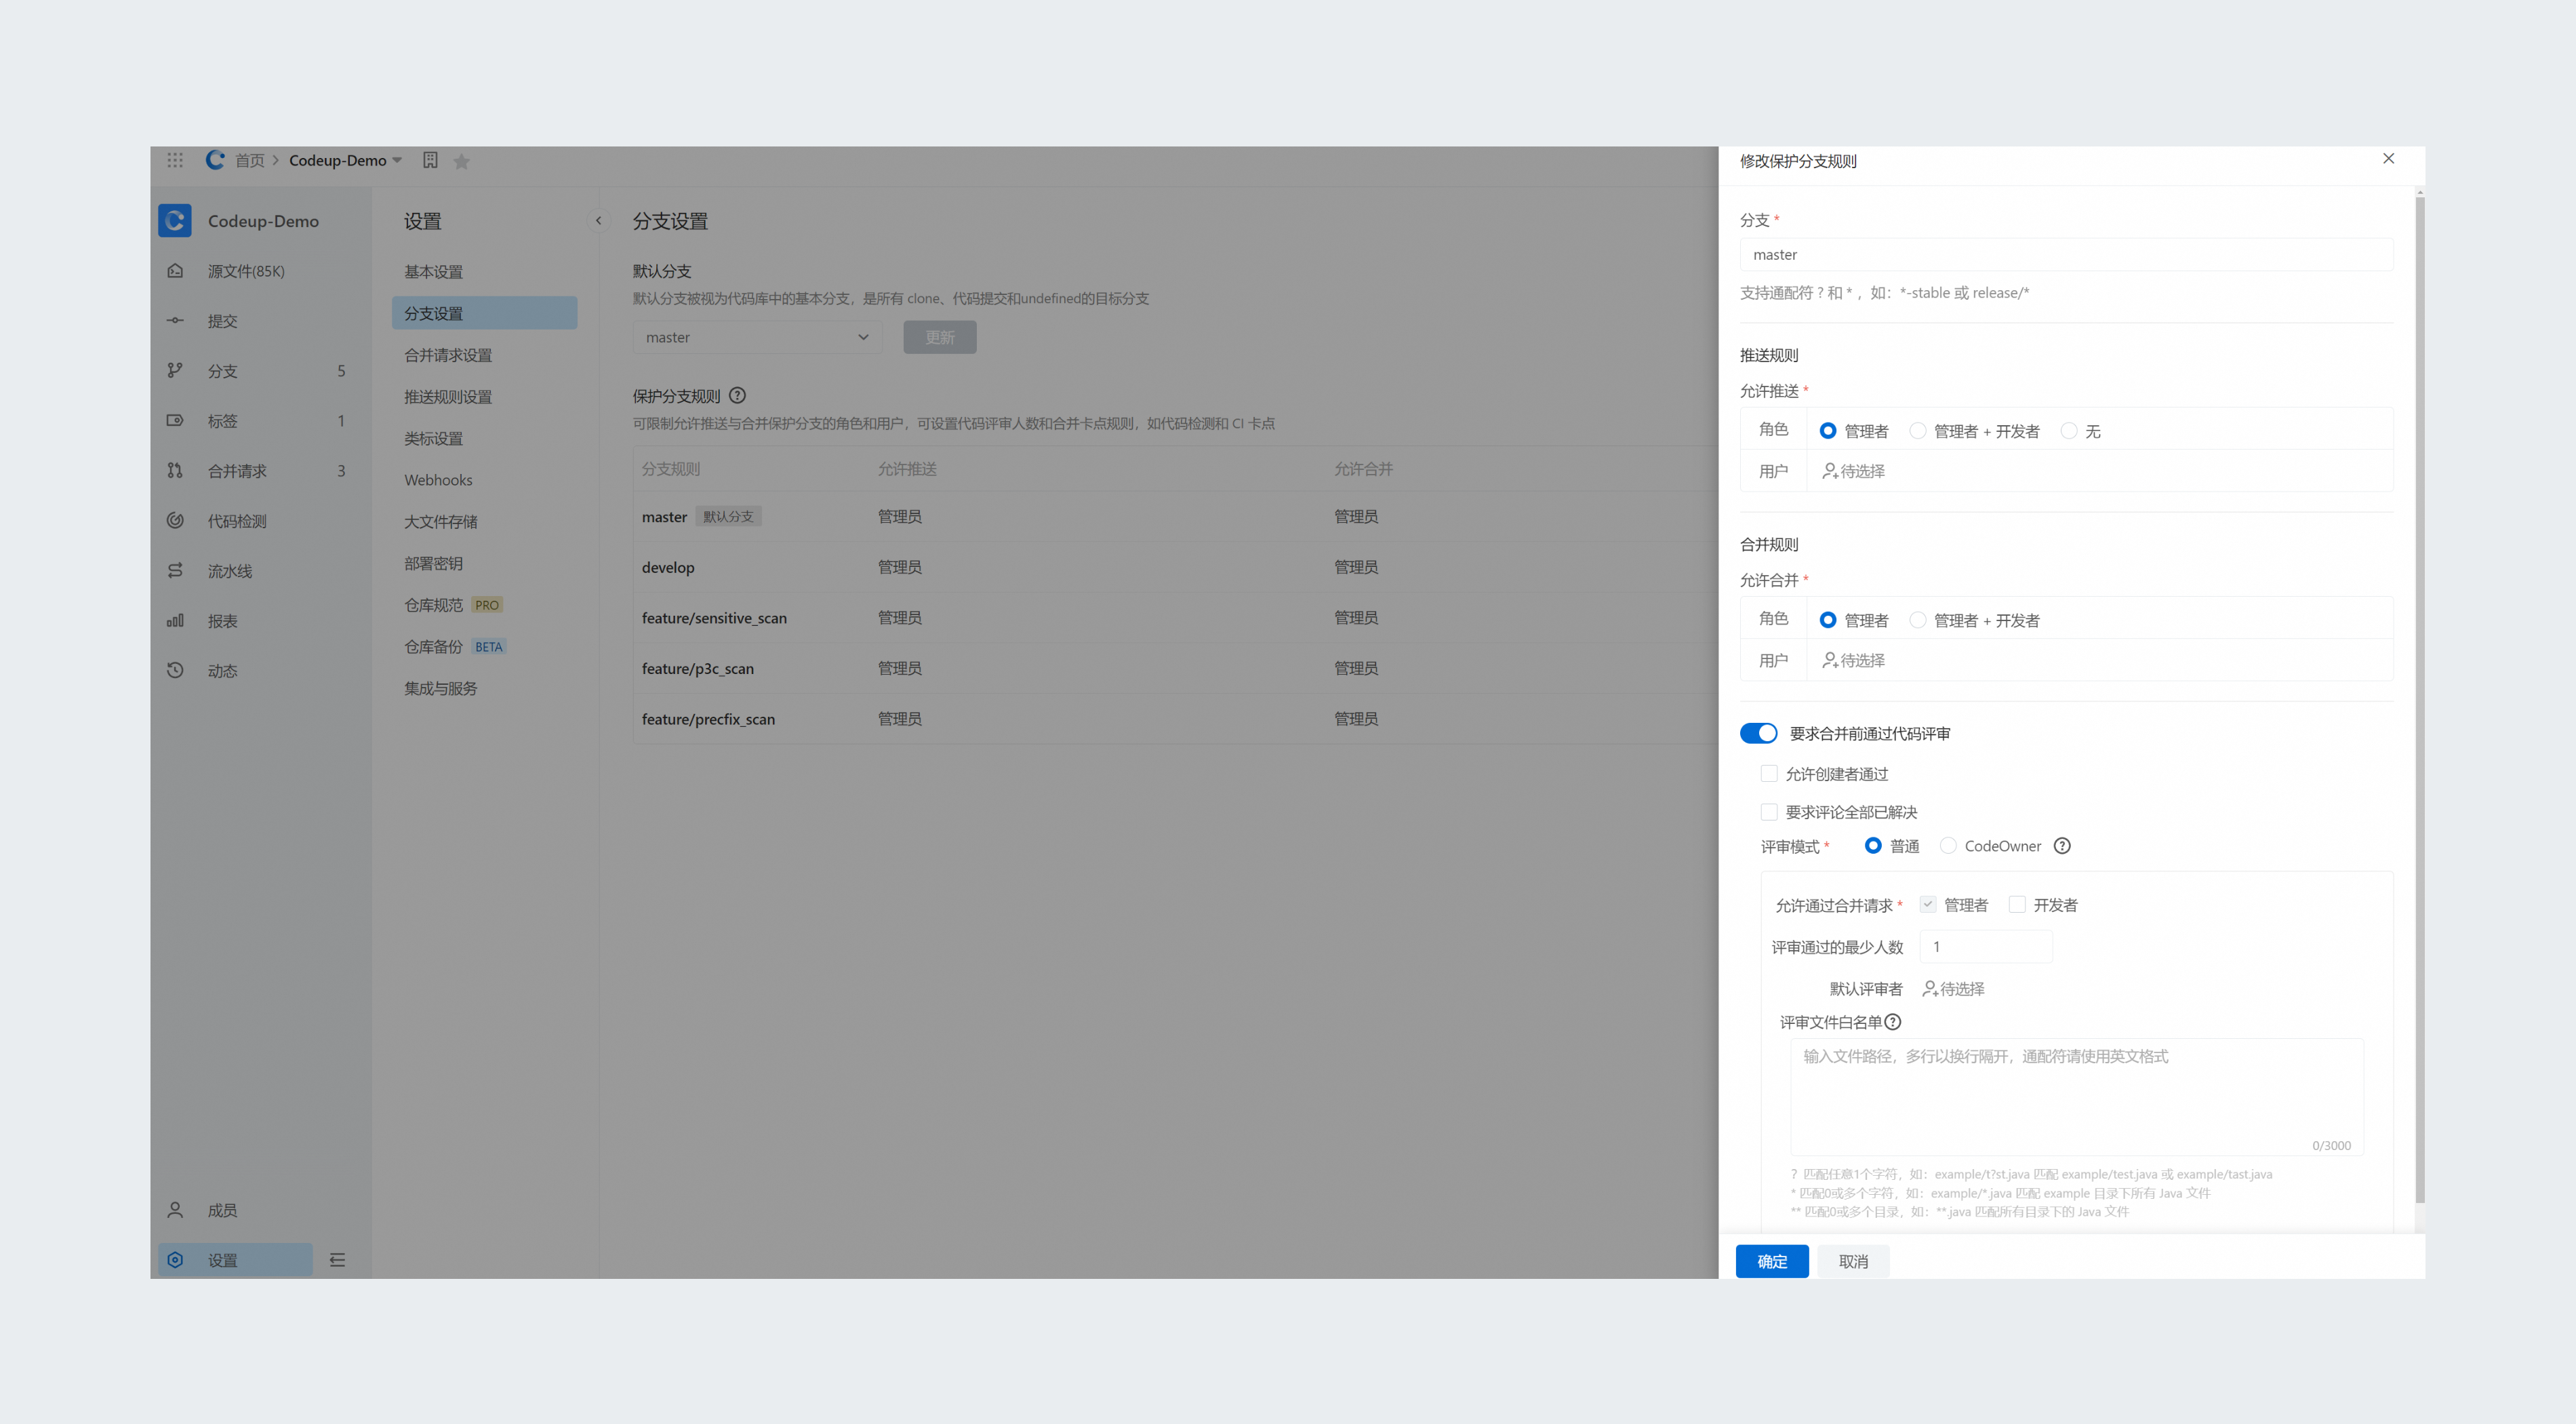Click the help icon next to CodeOwner
The height and width of the screenshot is (1424, 2576).
click(x=2062, y=846)
